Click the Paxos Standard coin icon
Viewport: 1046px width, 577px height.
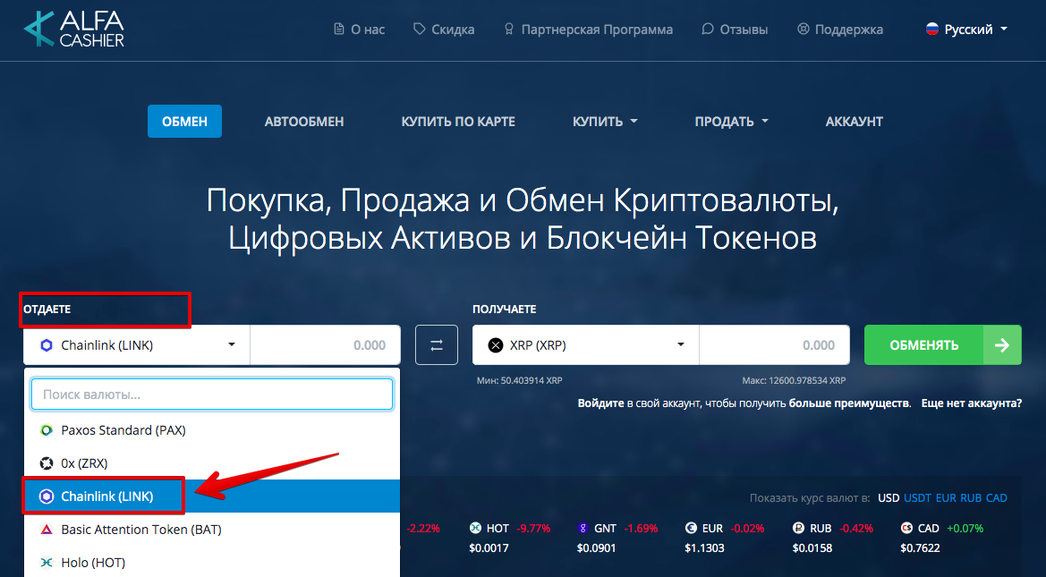47,430
